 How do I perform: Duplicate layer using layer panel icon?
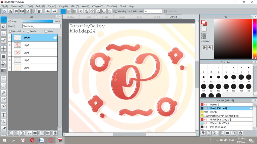[42, 133]
